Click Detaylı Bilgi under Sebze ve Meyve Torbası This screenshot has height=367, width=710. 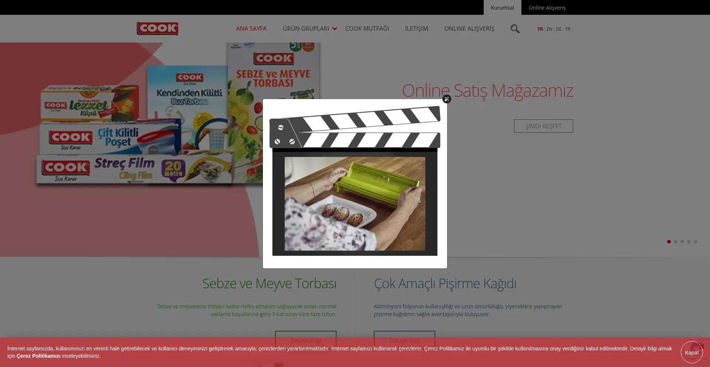[x=306, y=340]
